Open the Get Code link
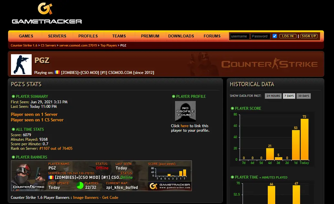 (x=110, y=198)
